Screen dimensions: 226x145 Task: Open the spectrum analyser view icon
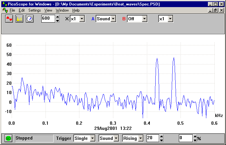[x=19, y=19]
